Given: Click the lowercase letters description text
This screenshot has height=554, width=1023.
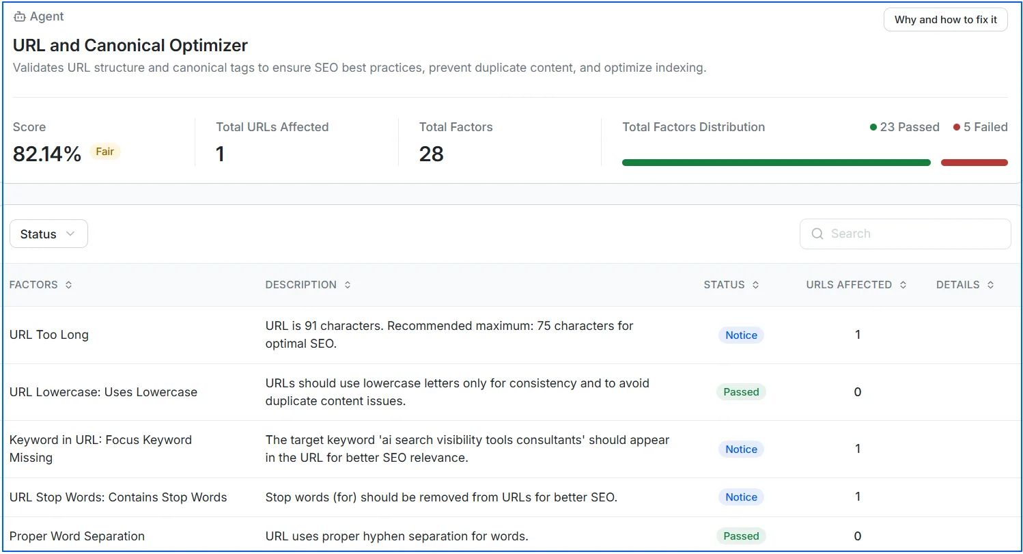Looking at the screenshot, I should 458,392.
